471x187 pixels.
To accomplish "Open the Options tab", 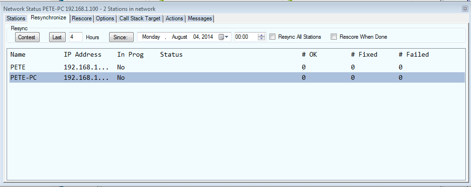I will (x=105, y=18).
